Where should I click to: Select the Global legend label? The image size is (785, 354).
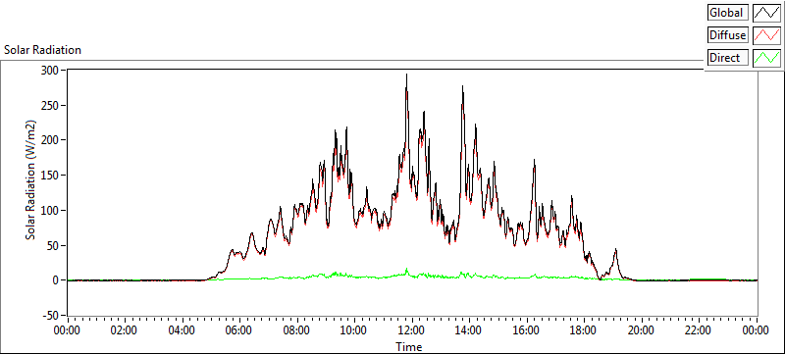tap(728, 13)
